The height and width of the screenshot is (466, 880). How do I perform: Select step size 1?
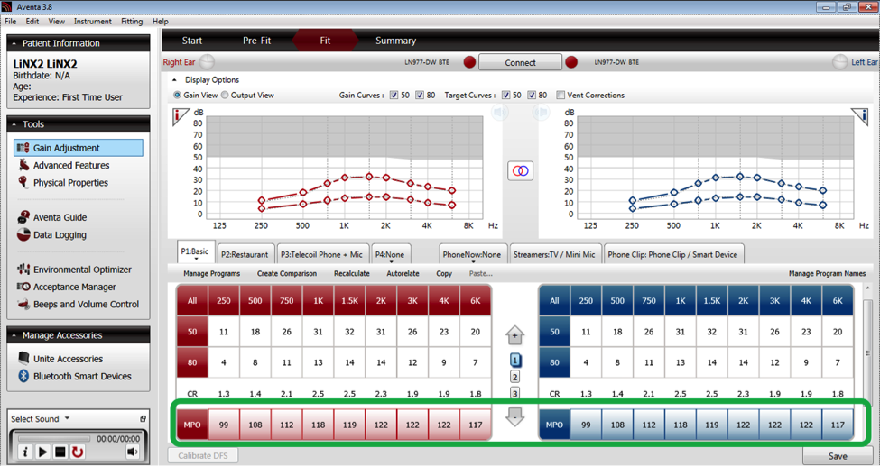514,360
